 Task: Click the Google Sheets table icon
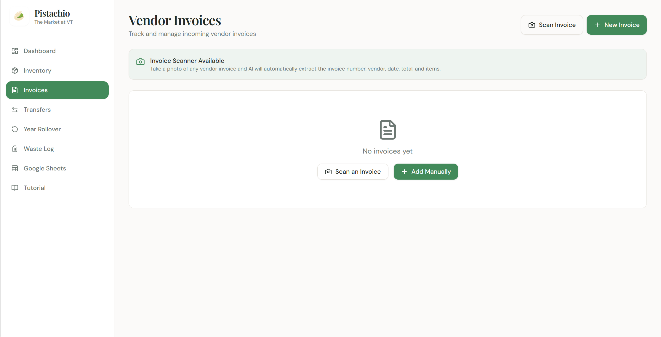click(15, 168)
